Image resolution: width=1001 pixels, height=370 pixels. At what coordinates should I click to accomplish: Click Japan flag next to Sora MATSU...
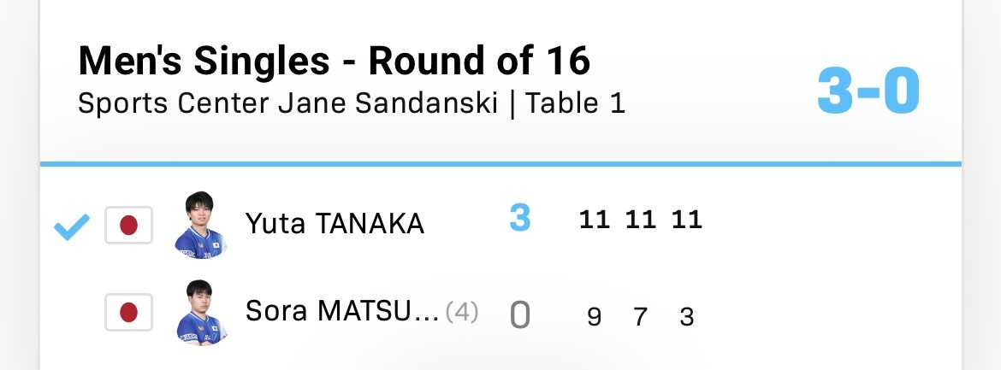[128, 312]
